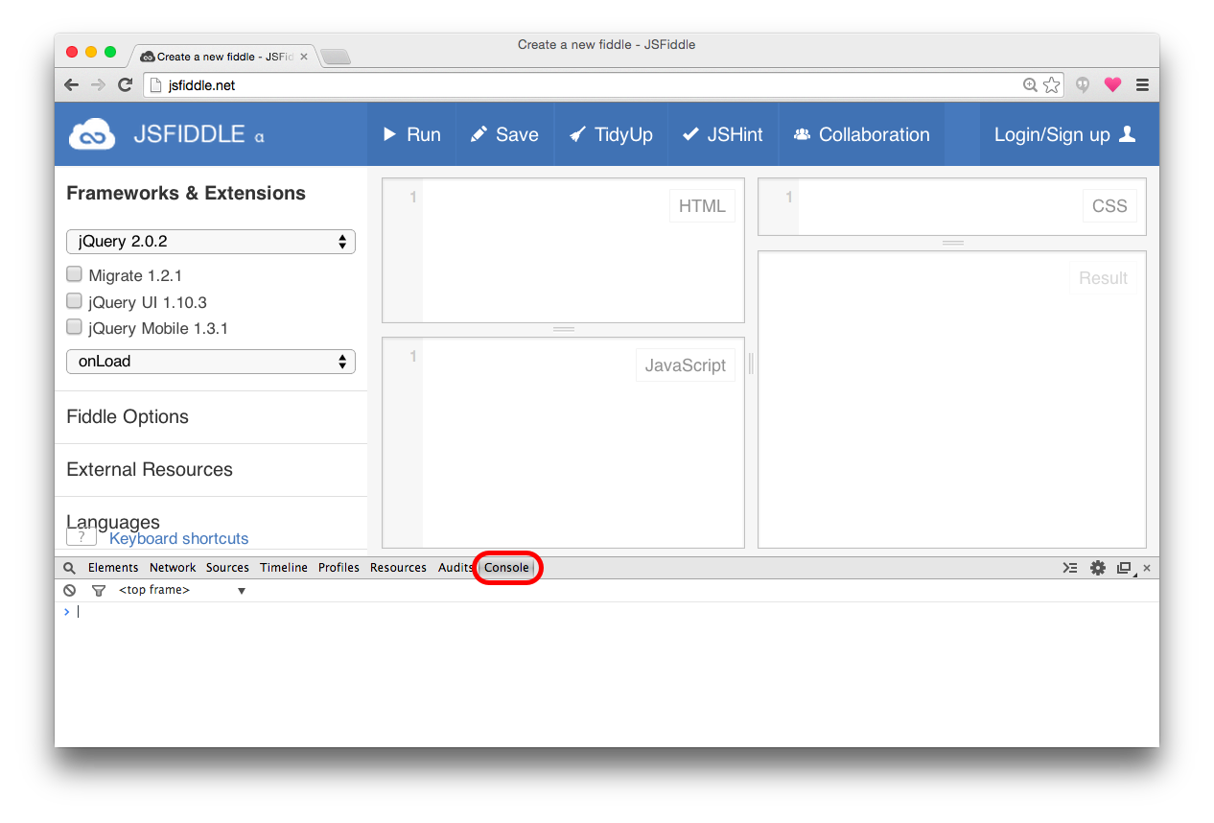Click the keyboard shortcuts question mark icon
The width and height of the screenshot is (1214, 823).
82,537
